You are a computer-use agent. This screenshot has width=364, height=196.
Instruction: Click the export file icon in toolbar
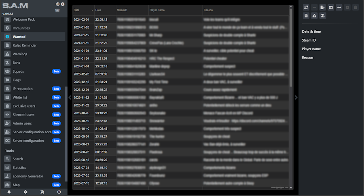click(322, 7)
